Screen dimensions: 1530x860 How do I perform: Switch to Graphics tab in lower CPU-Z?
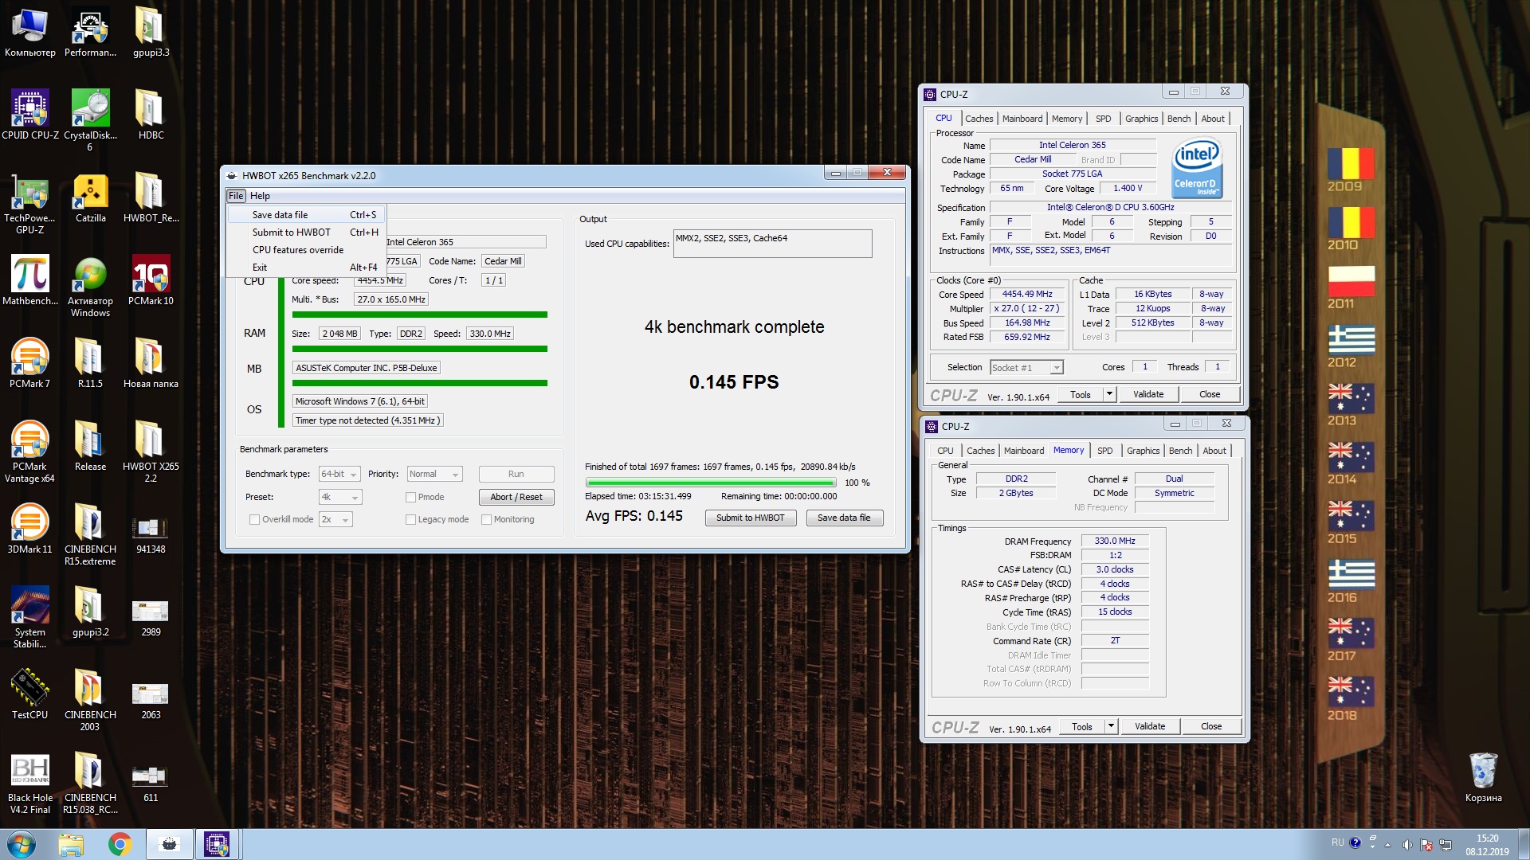click(1143, 451)
